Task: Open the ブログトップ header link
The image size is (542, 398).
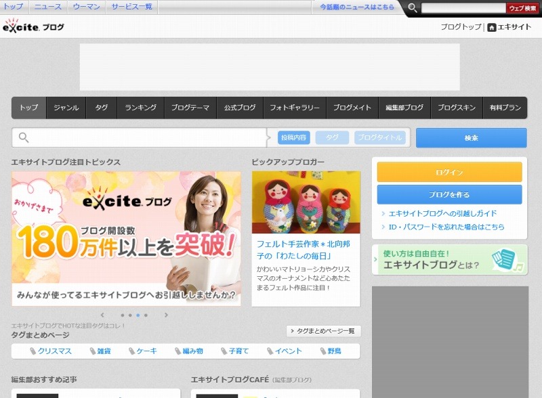Action: tap(461, 27)
